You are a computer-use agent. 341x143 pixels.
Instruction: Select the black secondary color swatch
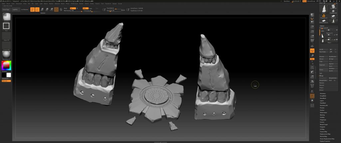click(4, 75)
